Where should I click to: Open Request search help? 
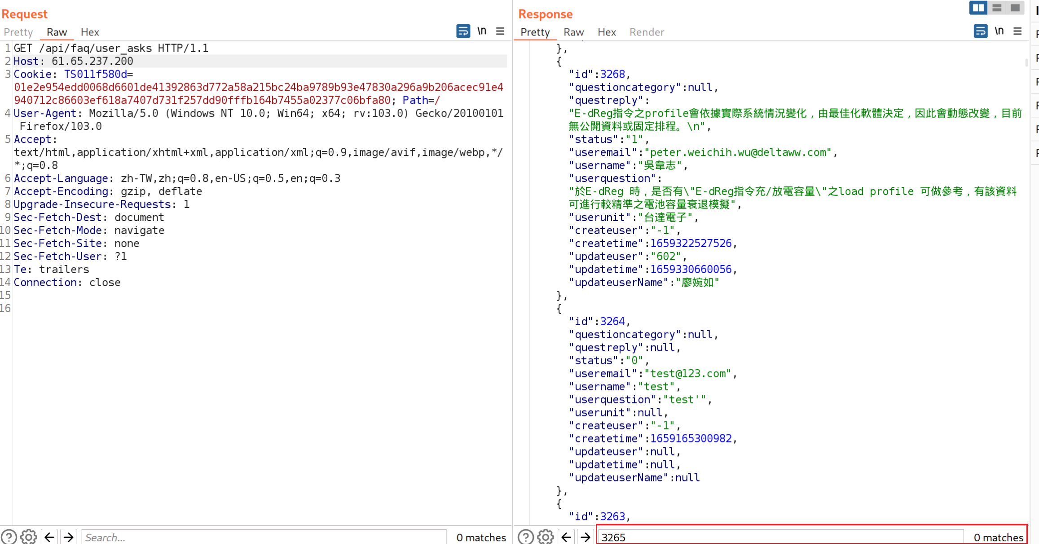9,537
